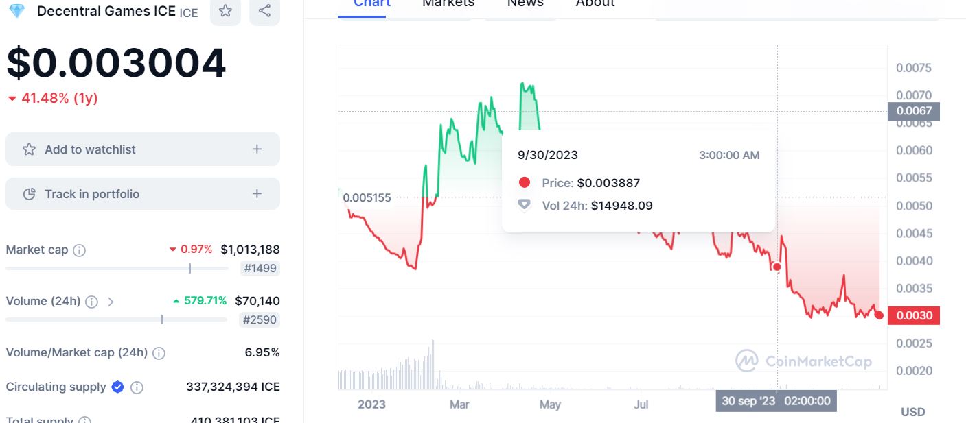Click the Market cap rank slider bar
Viewport: 966px width, 423px height.
(x=117, y=268)
